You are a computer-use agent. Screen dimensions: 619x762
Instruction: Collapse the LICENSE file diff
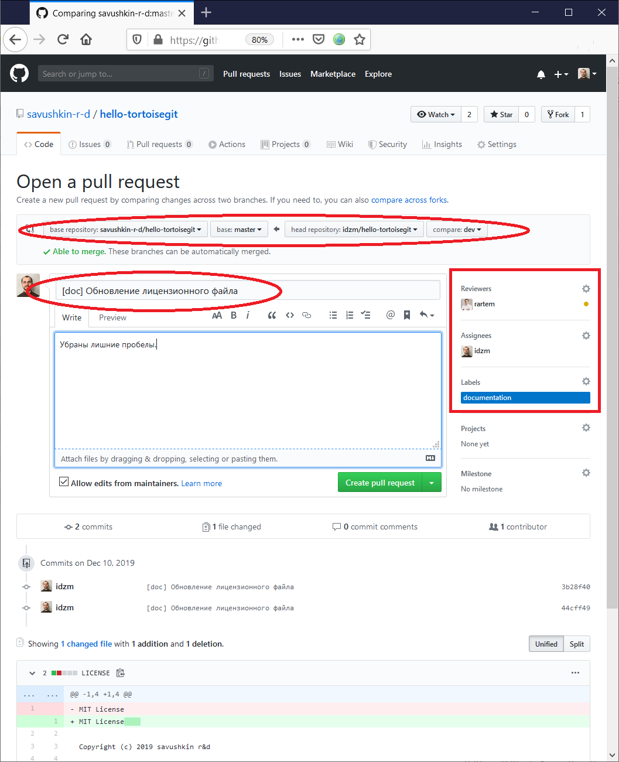point(32,673)
